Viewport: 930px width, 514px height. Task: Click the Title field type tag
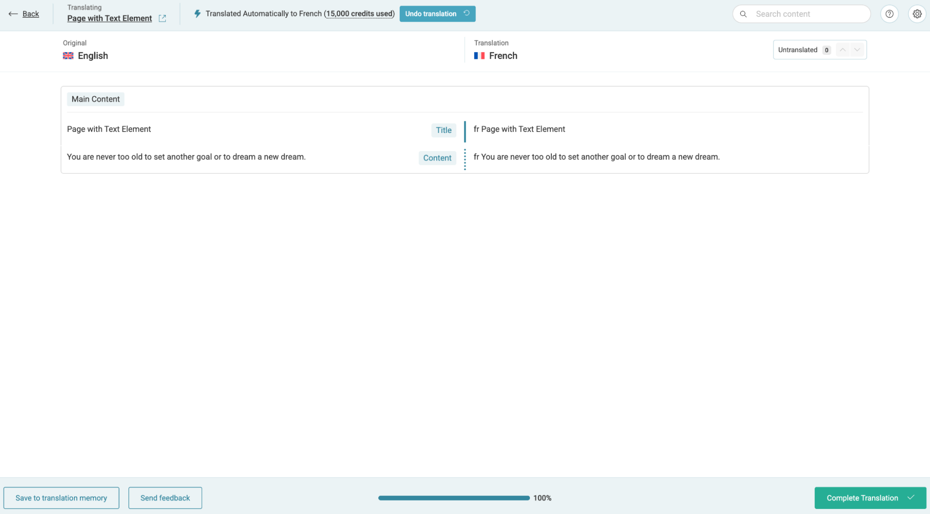click(443, 130)
